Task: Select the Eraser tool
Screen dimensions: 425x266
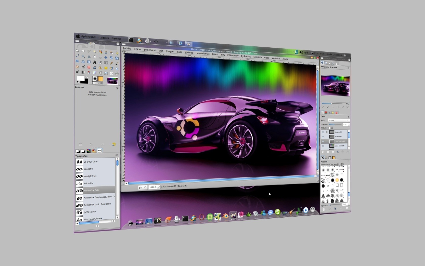Action: pyautogui.click(x=89, y=67)
